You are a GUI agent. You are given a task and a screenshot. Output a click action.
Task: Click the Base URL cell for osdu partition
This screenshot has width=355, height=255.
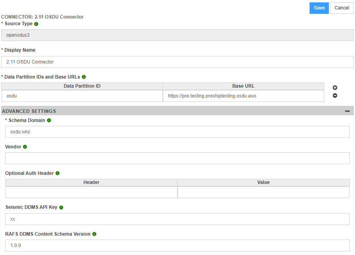click(244, 96)
